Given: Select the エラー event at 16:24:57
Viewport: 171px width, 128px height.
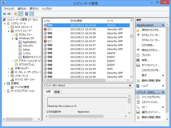Looking at the screenshot, I should point(87,41).
